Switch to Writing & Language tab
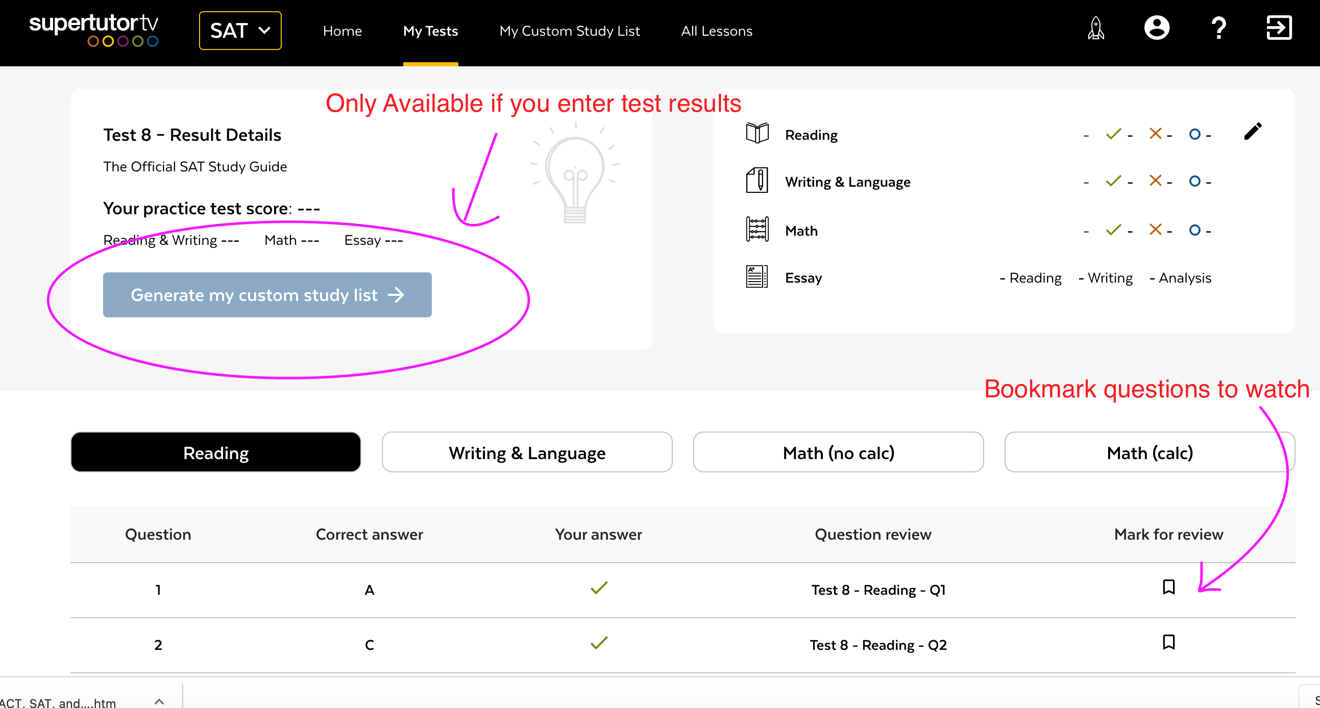 pos(527,452)
